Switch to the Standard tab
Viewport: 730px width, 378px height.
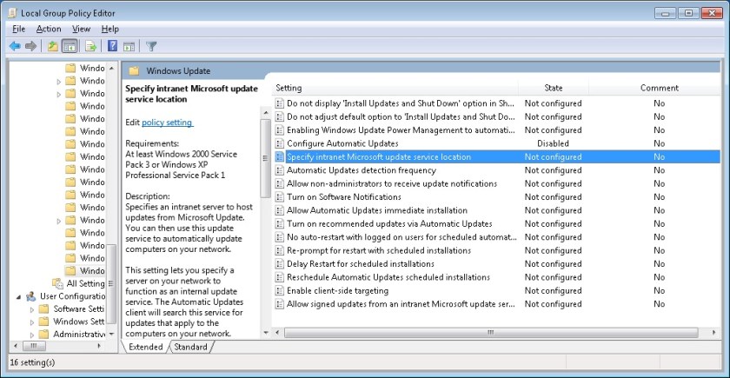(190, 347)
